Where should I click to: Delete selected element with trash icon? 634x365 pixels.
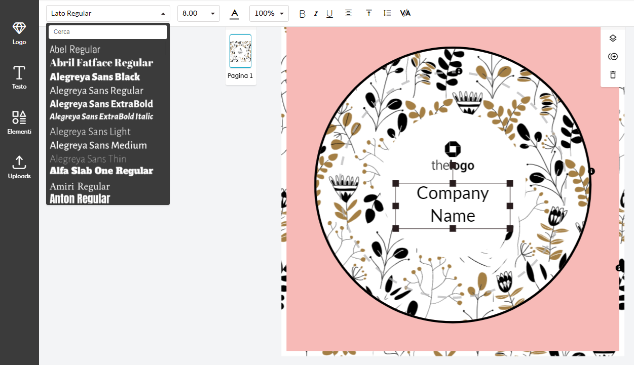[613, 75]
